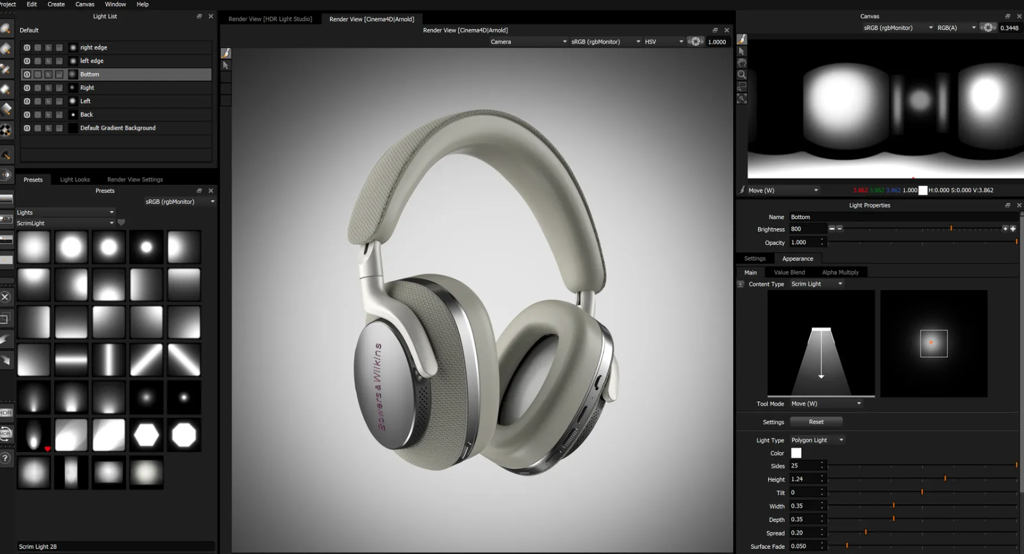Open the Canvas menu
This screenshot has width=1024, height=554.
click(85, 4)
